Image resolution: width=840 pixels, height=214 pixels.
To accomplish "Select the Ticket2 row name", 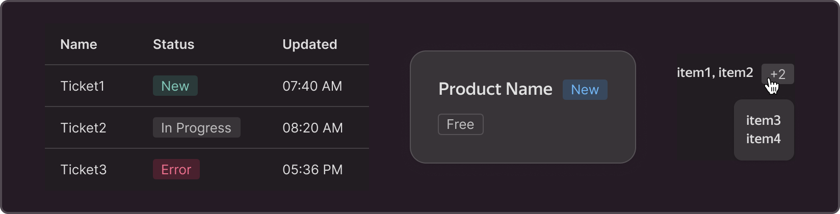I will [x=83, y=128].
